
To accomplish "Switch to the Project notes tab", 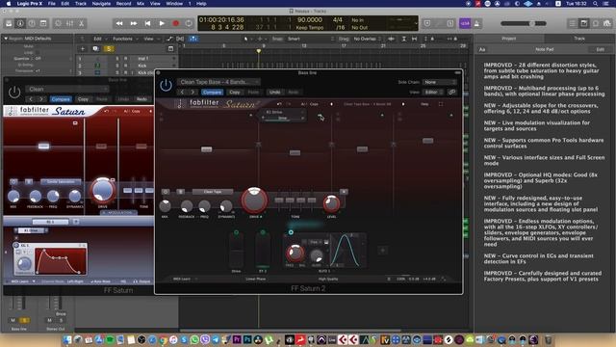I will click(509, 39).
